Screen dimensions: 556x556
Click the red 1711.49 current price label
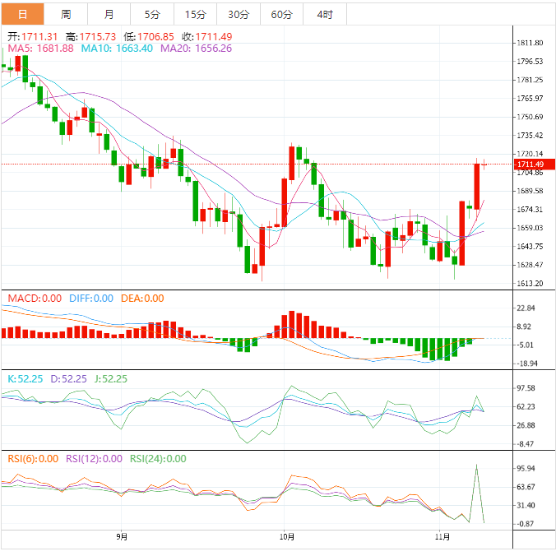coord(534,164)
